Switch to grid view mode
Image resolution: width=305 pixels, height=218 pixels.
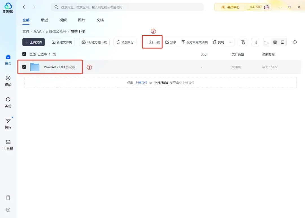click(x=275, y=42)
